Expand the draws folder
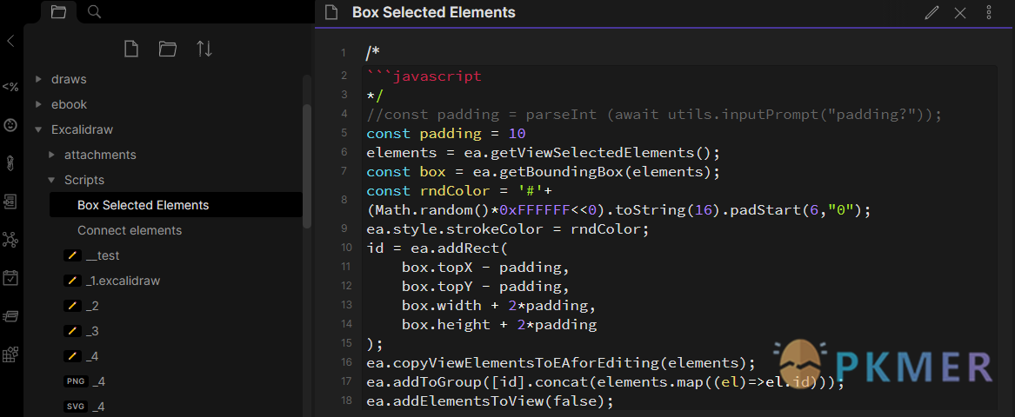The height and width of the screenshot is (417, 1015). pyautogui.click(x=38, y=80)
